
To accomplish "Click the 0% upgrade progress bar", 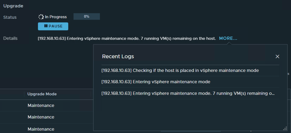I will pos(86,17).
